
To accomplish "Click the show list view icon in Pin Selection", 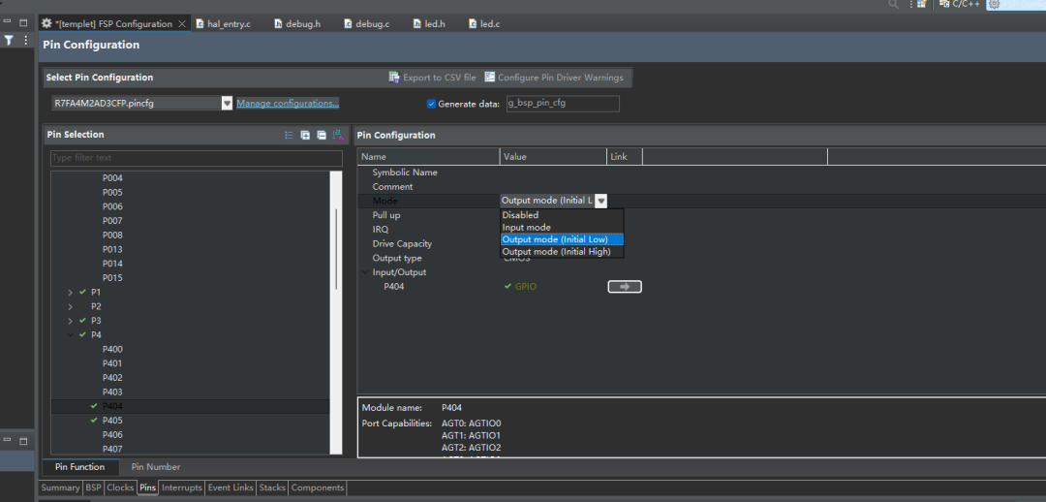I will coord(289,135).
